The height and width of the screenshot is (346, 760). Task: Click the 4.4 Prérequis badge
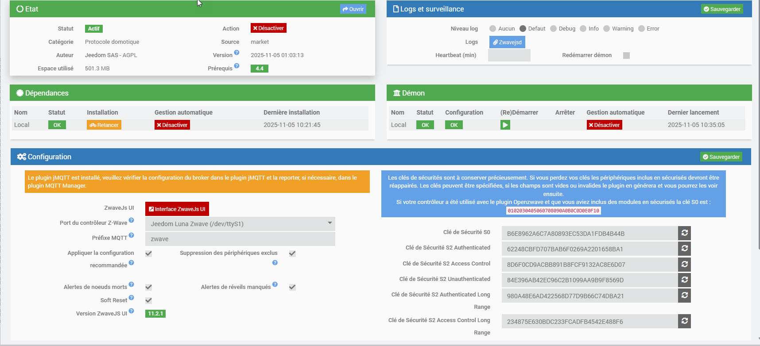(x=260, y=69)
